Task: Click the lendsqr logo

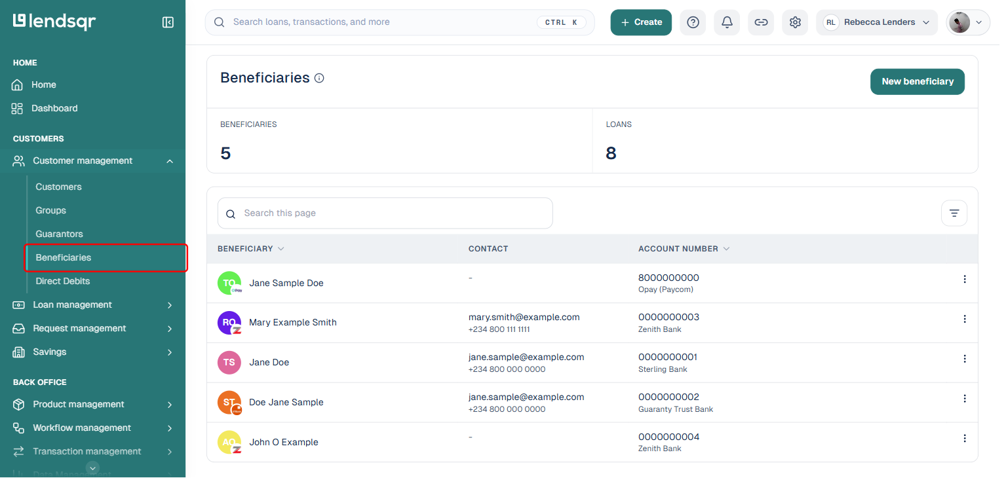Action: pyautogui.click(x=54, y=22)
